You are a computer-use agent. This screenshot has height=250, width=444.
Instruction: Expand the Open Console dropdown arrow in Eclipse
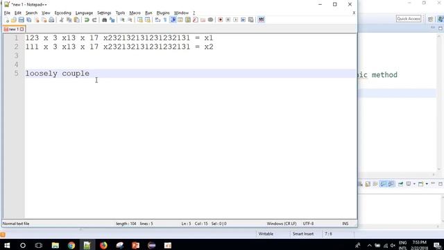pyautogui.click(x=427, y=184)
